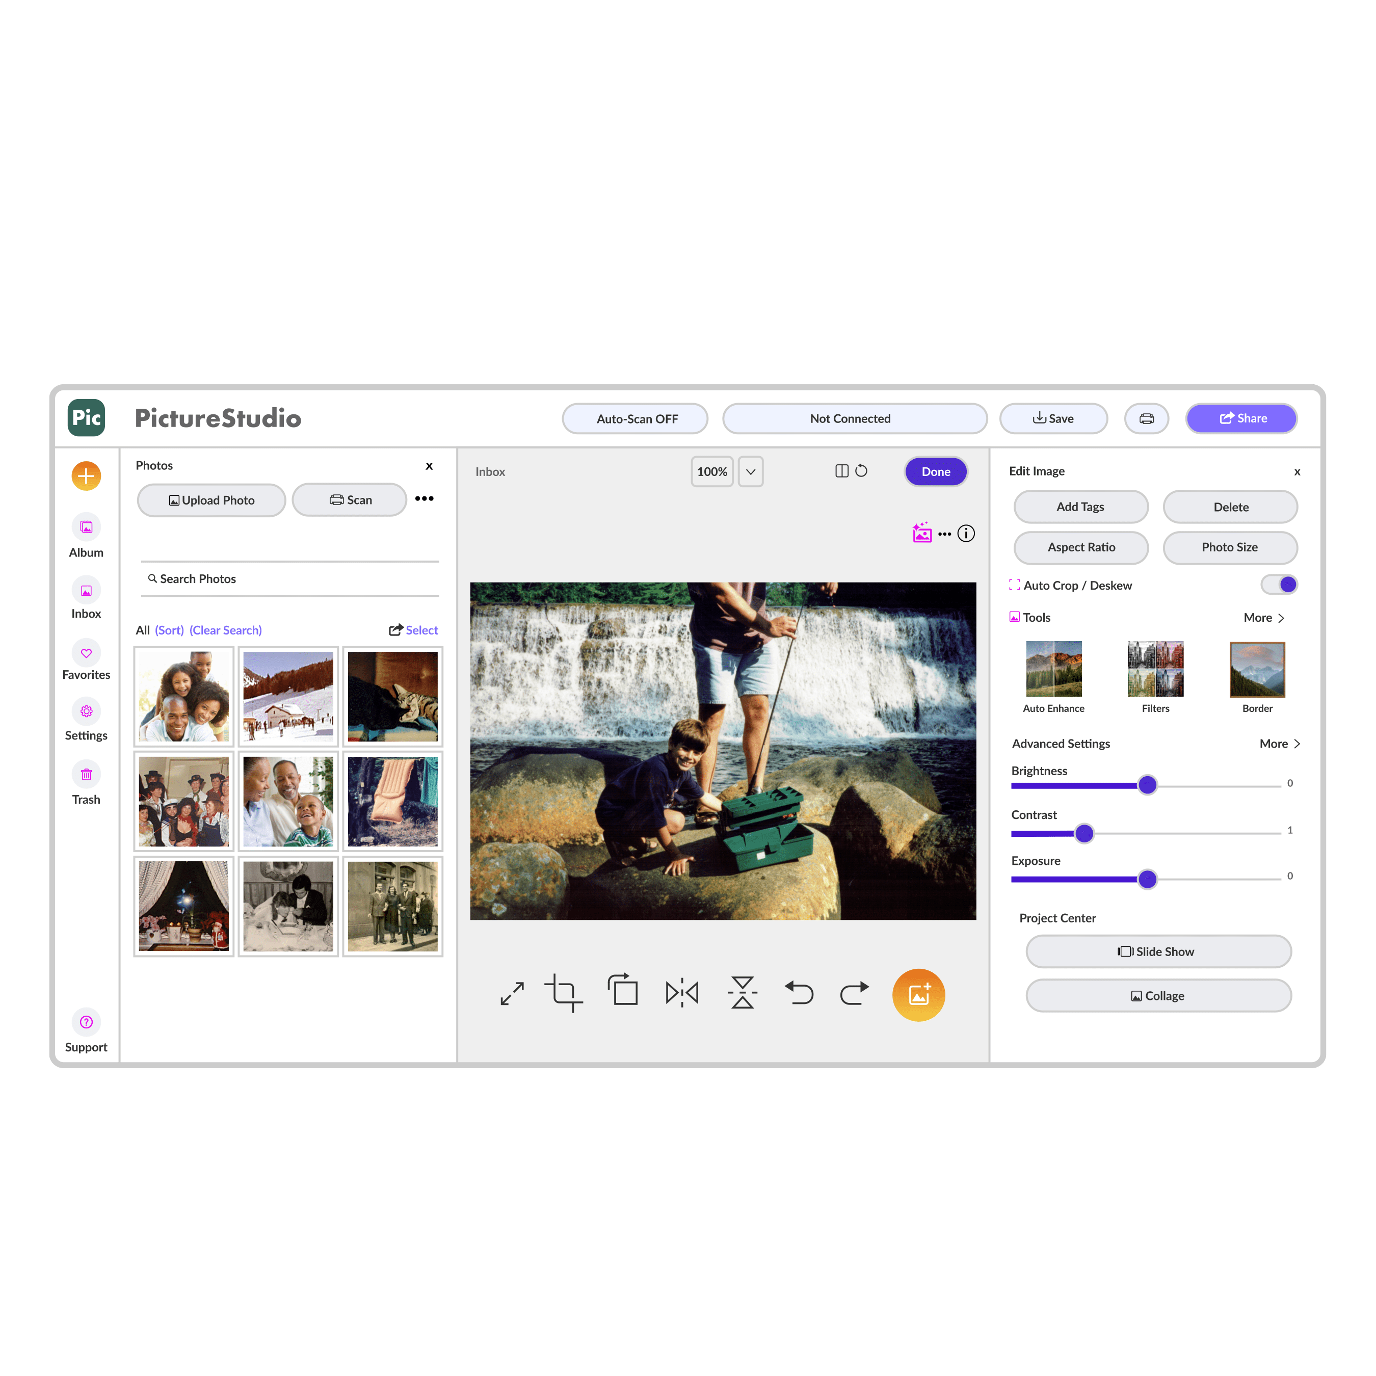Toggle the split compare view icon

point(841,471)
